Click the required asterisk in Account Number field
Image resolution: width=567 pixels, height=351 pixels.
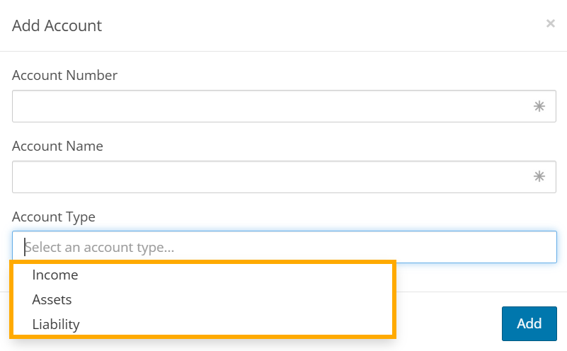pyautogui.click(x=539, y=106)
